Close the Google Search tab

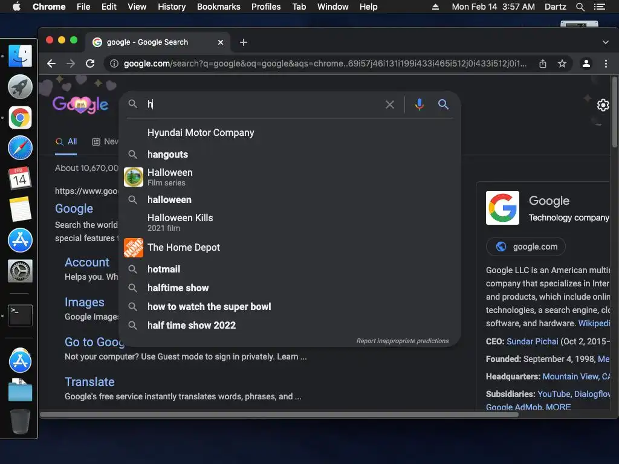[221, 42]
